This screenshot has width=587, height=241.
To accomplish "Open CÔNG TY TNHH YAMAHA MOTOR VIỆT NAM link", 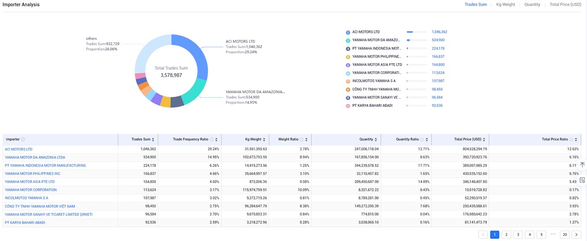I will click(x=40, y=206).
